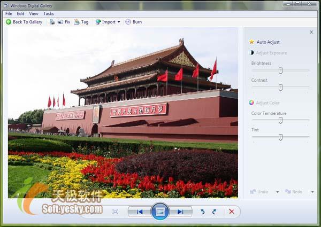Click the Tiananmen photo preview
Screen dimensions: 321x227
click(x=123, y=113)
